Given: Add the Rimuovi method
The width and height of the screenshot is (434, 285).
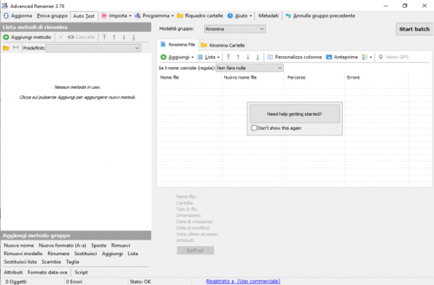Looking at the screenshot, I should 121,245.
